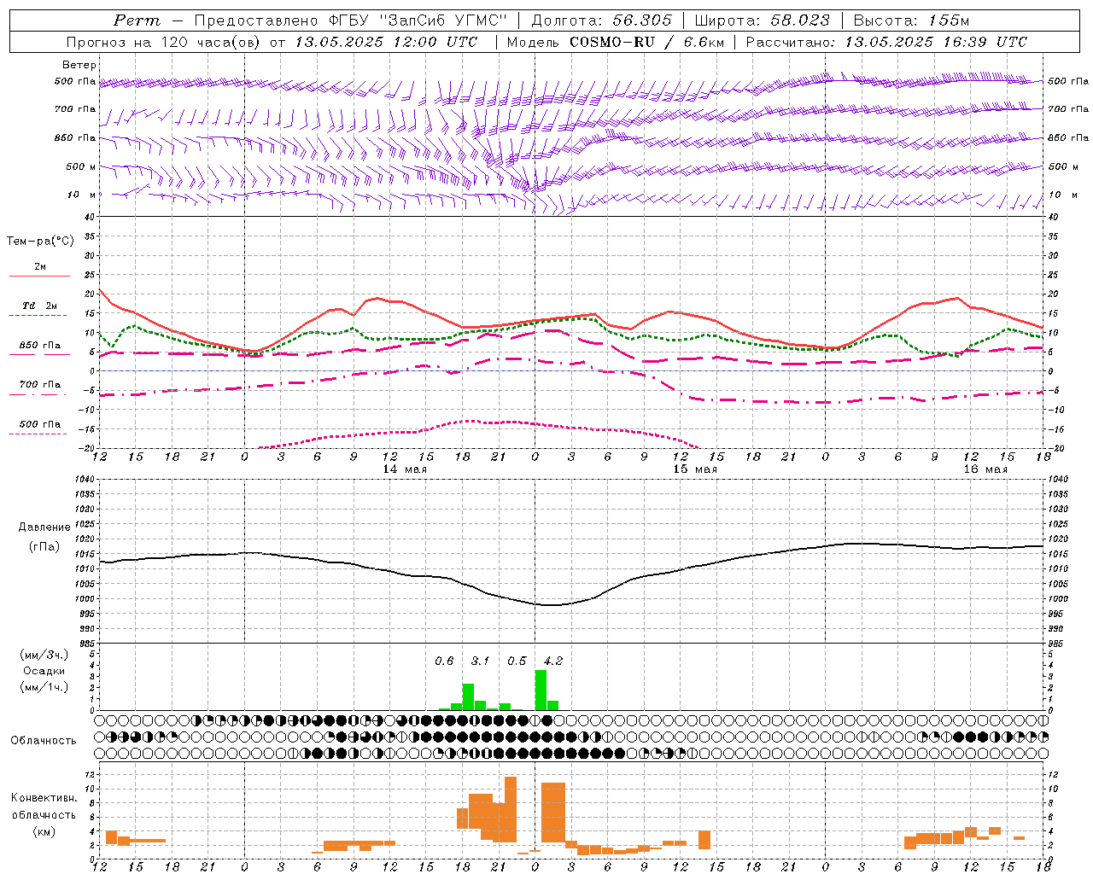
Task: Select the text "ФГБУ "ЗапСиб УГМС"" in the header
Action: [x=418, y=20]
